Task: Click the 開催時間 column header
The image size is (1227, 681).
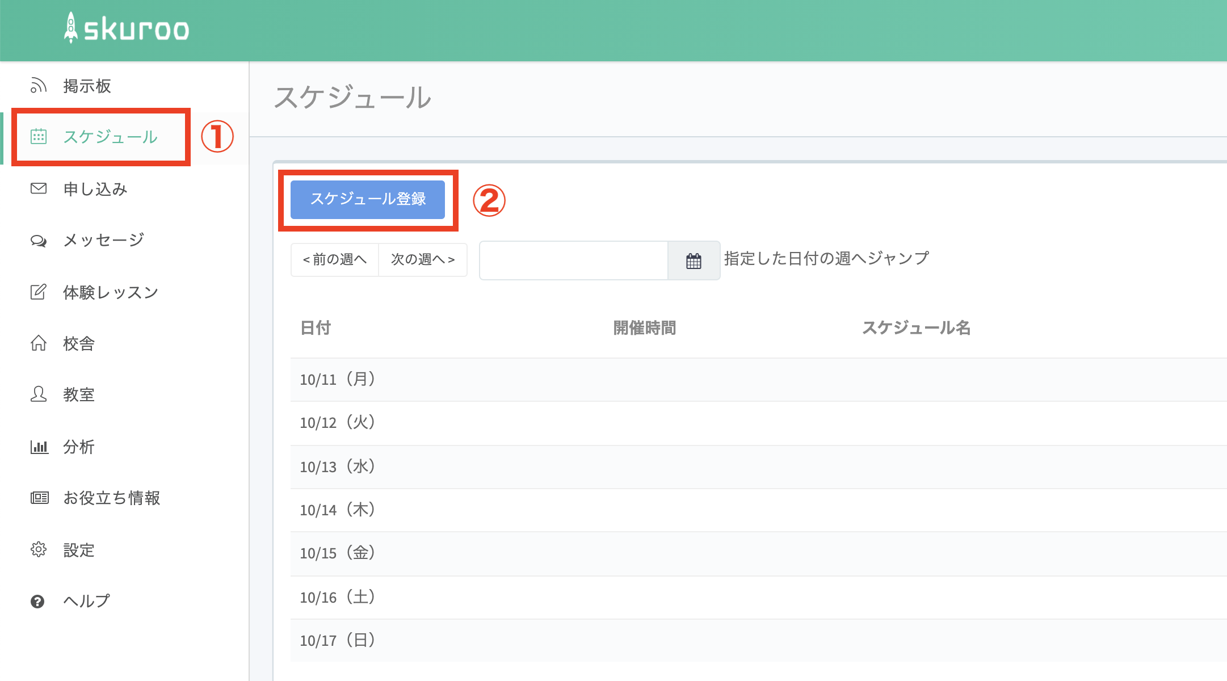Action: (x=645, y=327)
